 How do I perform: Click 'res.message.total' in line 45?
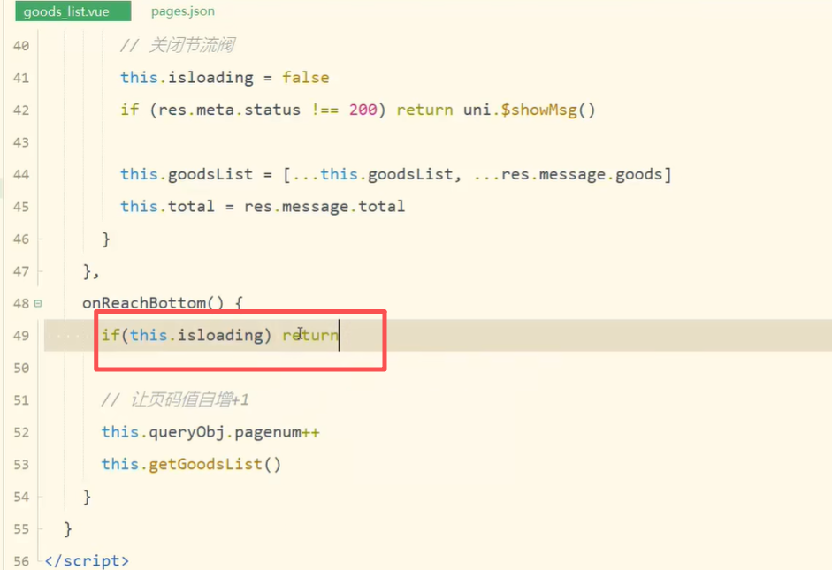point(324,206)
